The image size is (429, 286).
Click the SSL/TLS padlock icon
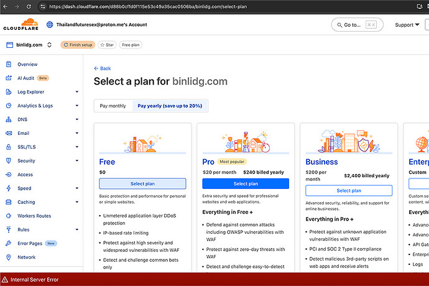9,147
